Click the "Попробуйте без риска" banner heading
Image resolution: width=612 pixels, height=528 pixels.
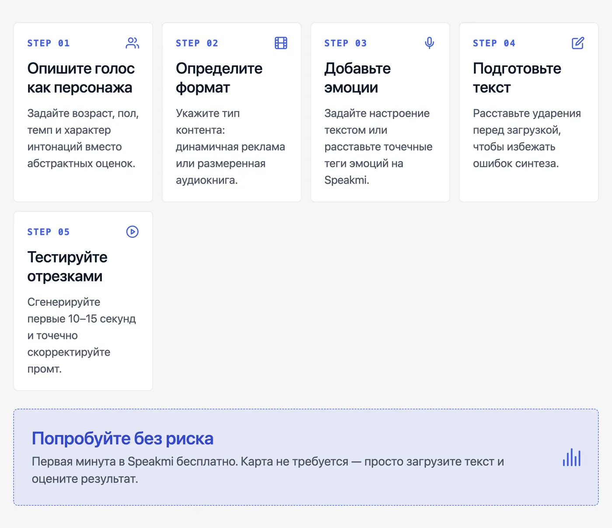122,438
